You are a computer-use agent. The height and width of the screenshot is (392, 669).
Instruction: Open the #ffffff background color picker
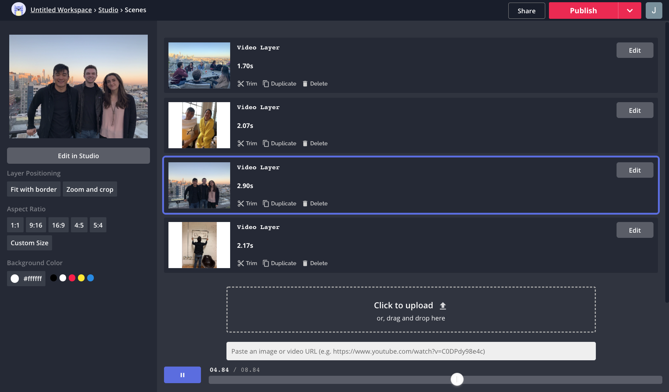coord(26,278)
